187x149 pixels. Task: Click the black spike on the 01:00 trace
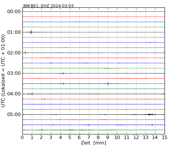31,32
